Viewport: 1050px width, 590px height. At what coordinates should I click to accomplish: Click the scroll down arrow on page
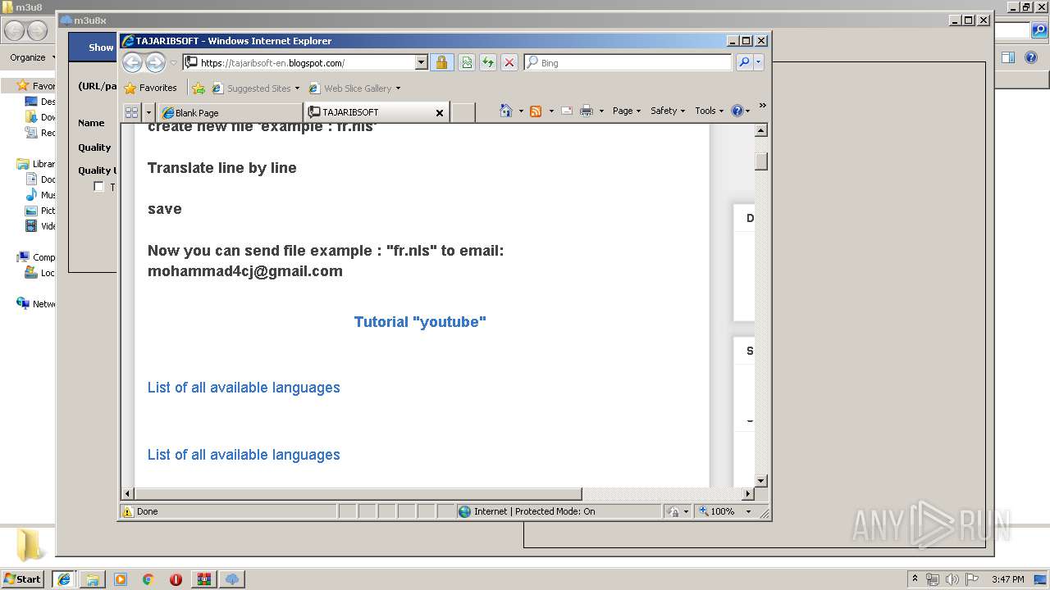click(x=761, y=480)
